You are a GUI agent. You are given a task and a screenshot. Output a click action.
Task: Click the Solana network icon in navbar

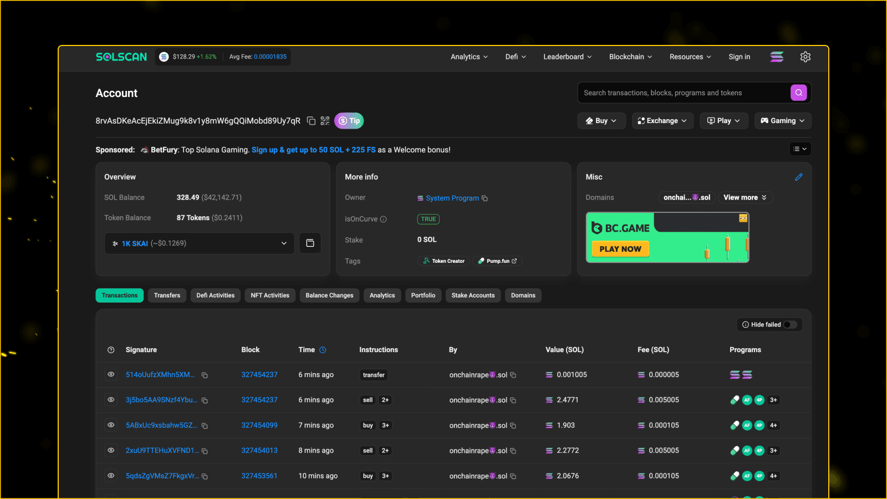(x=777, y=57)
